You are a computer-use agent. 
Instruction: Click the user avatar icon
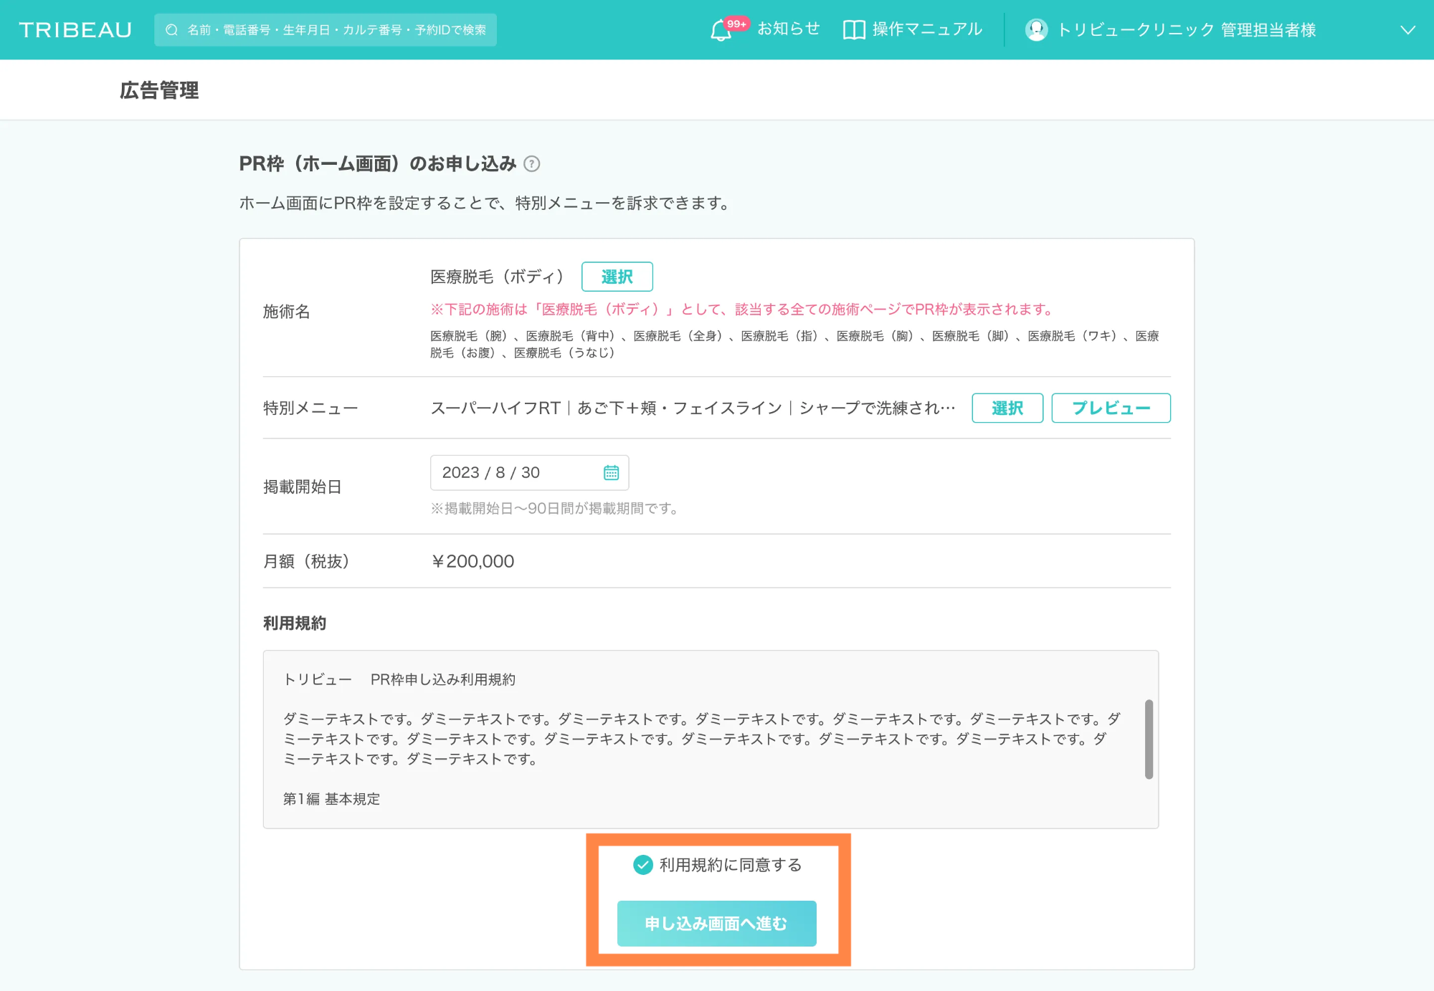(1036, 30)
